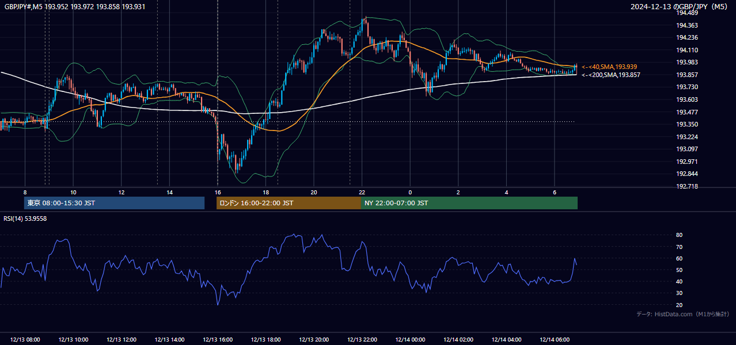Click hour tick 18 under price chart

tap(265, 192)
